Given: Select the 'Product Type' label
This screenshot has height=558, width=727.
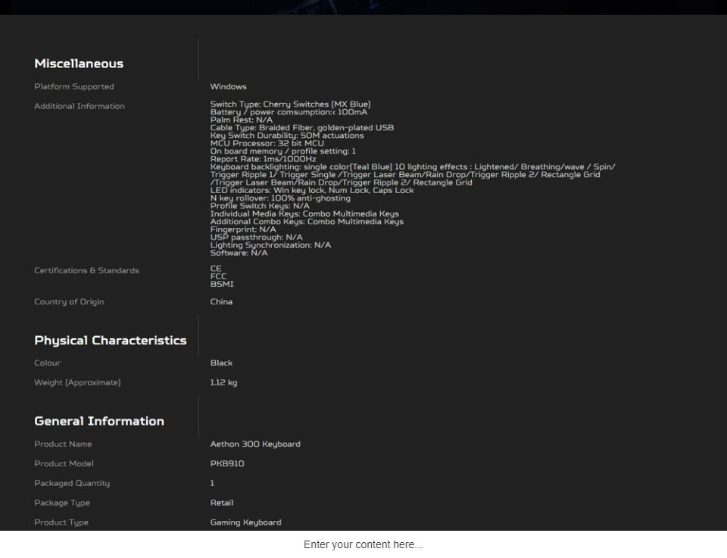Looking at the screenshot, I should coord(61,522).
